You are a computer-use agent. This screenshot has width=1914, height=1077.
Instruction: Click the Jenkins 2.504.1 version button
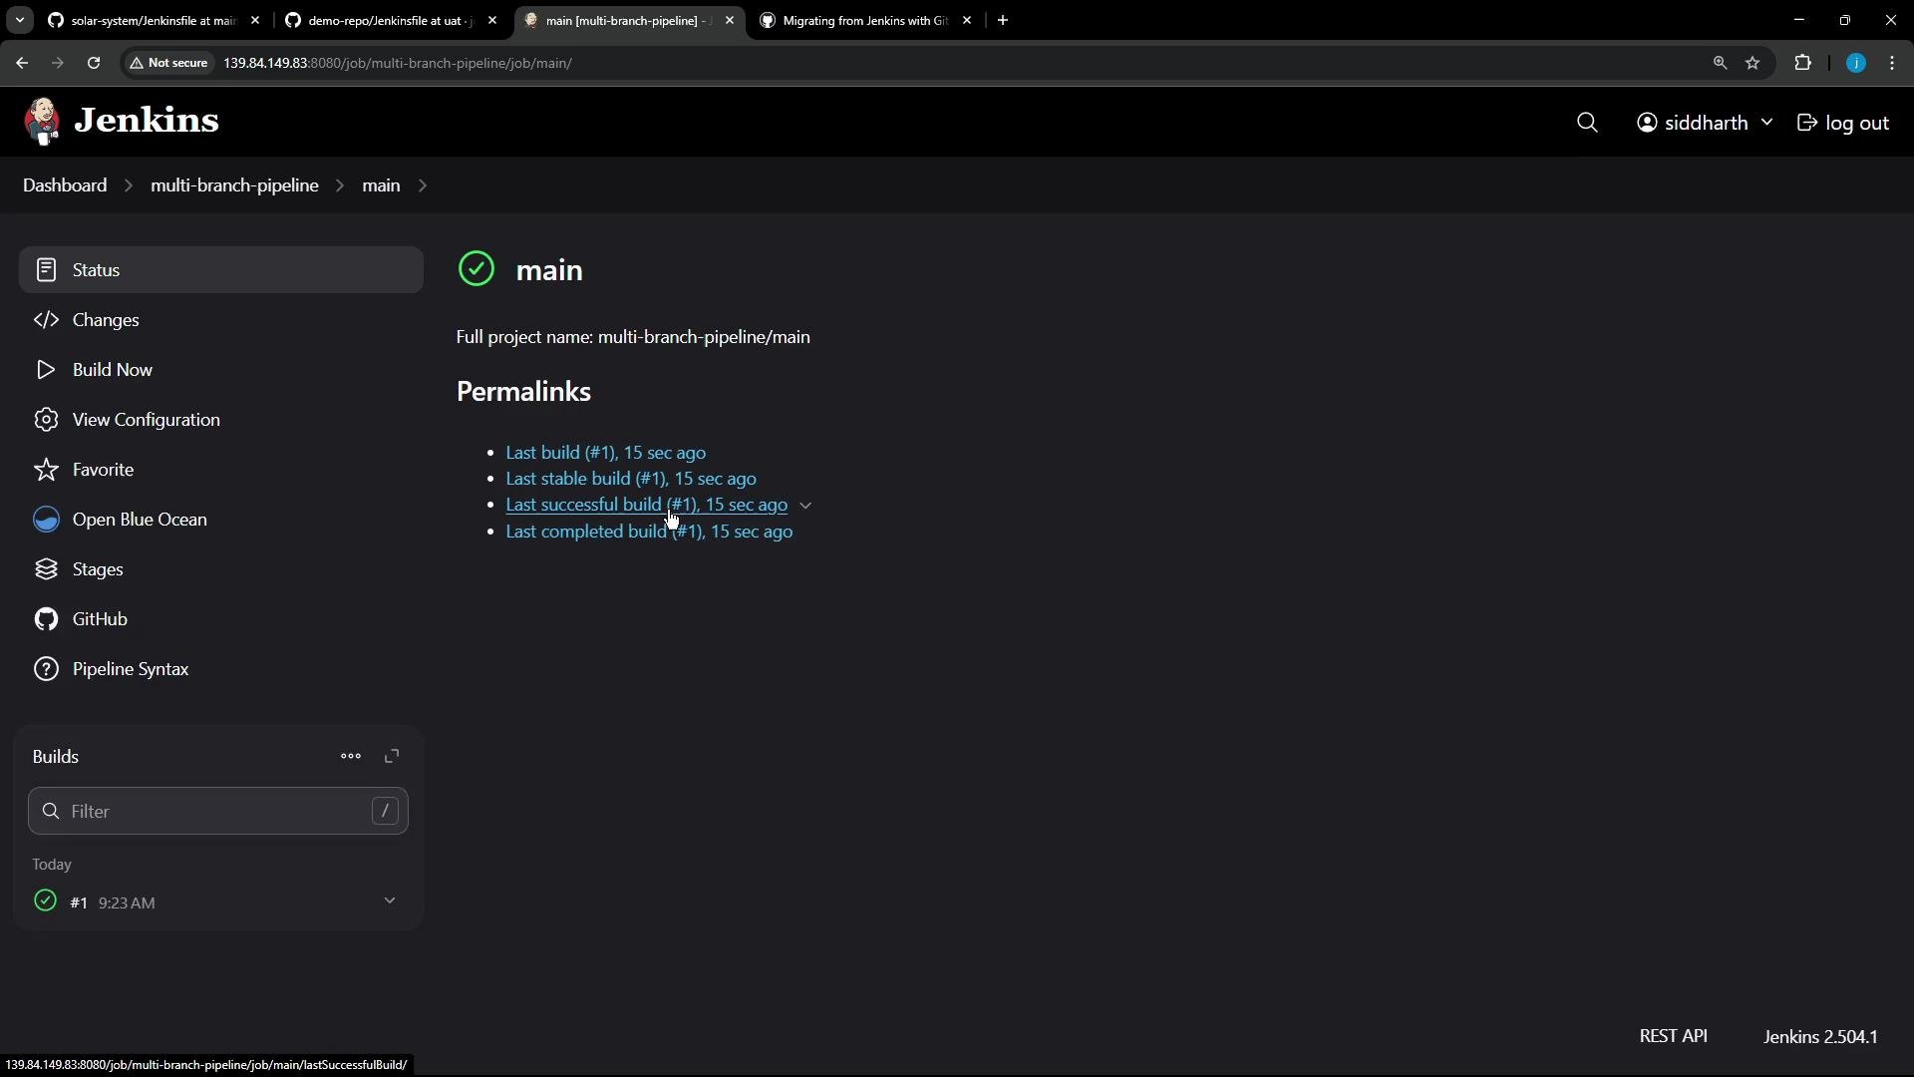point(1820,1037)
